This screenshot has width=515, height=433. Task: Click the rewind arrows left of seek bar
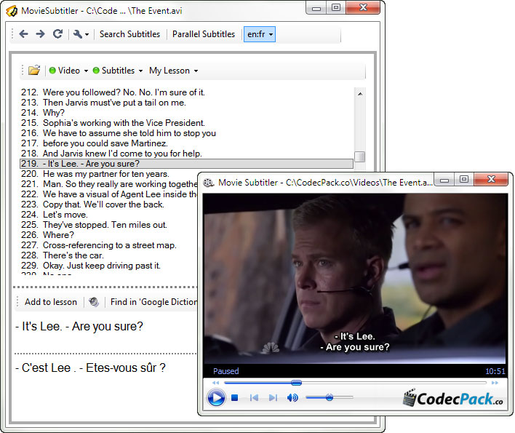[215, 383]
